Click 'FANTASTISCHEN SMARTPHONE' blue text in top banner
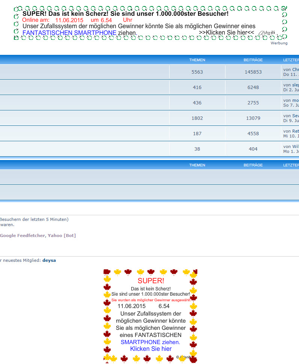 coord(69,33)
